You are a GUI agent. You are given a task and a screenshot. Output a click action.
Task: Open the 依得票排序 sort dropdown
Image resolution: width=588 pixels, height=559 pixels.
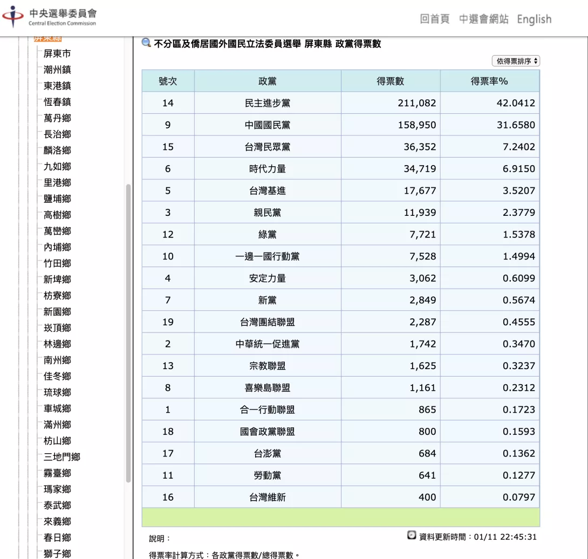516,61
